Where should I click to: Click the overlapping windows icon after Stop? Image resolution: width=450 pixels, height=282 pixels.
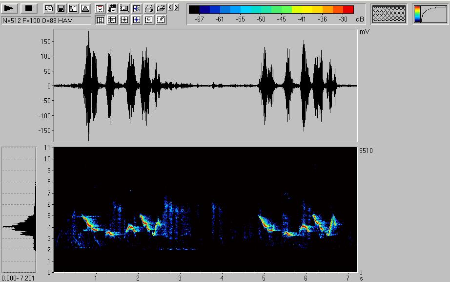(49, 8)
